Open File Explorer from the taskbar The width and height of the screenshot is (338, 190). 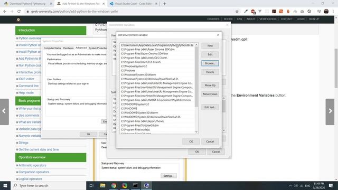click(103, 185)
